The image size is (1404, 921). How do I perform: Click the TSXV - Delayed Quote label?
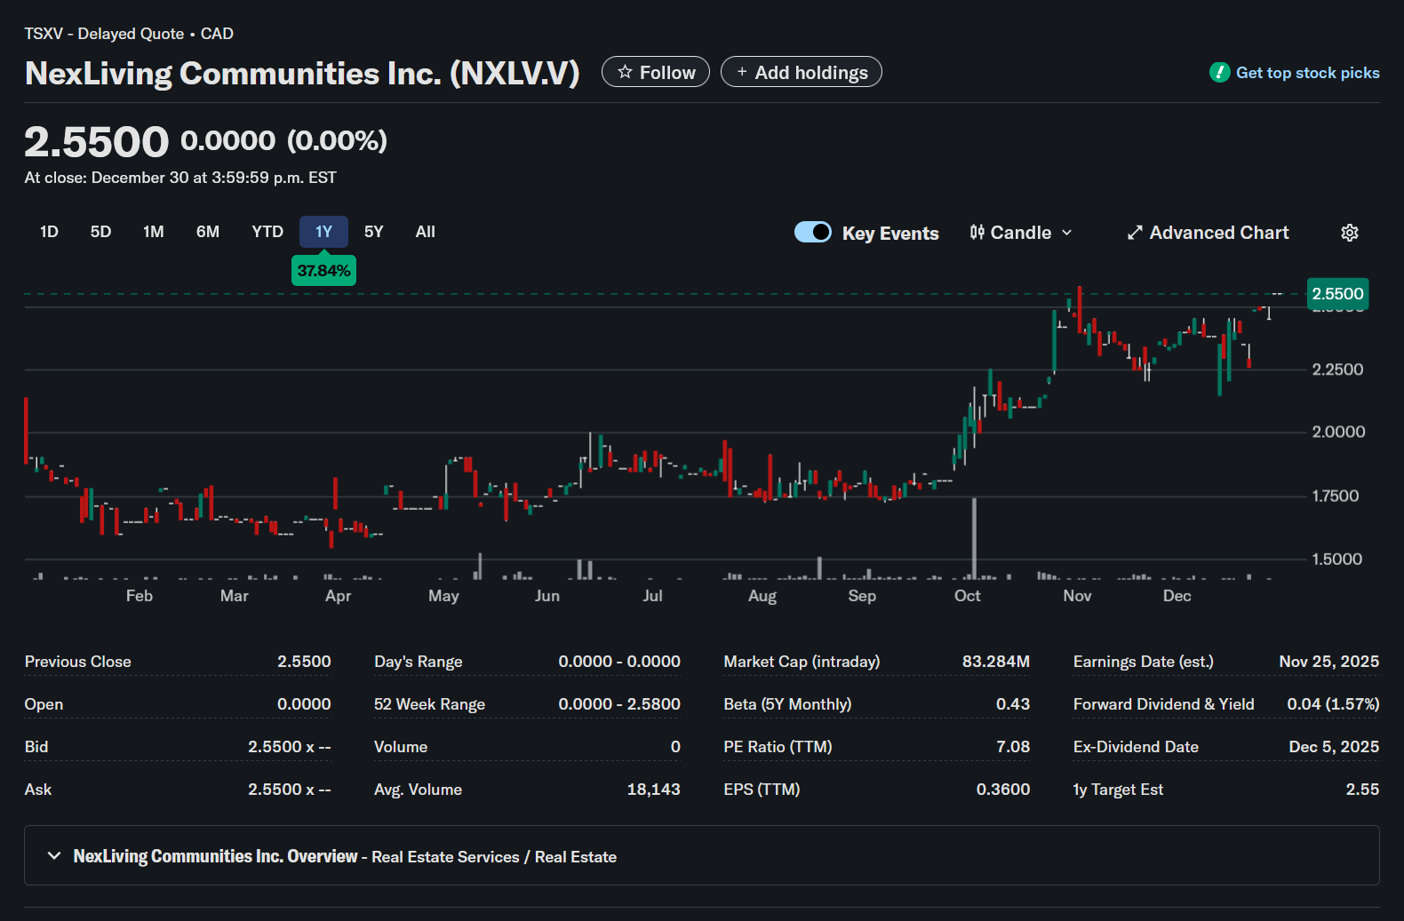[x=104, y=34]
